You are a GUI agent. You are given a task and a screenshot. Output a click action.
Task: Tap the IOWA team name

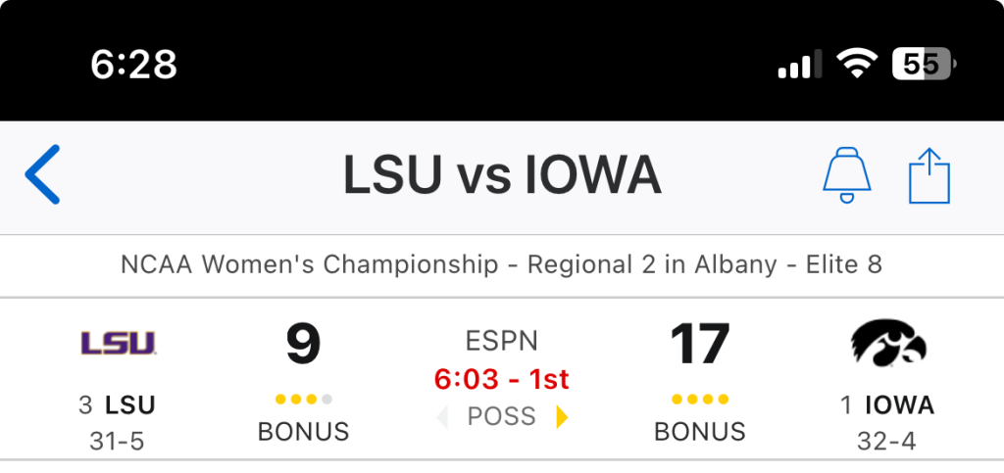898,404
